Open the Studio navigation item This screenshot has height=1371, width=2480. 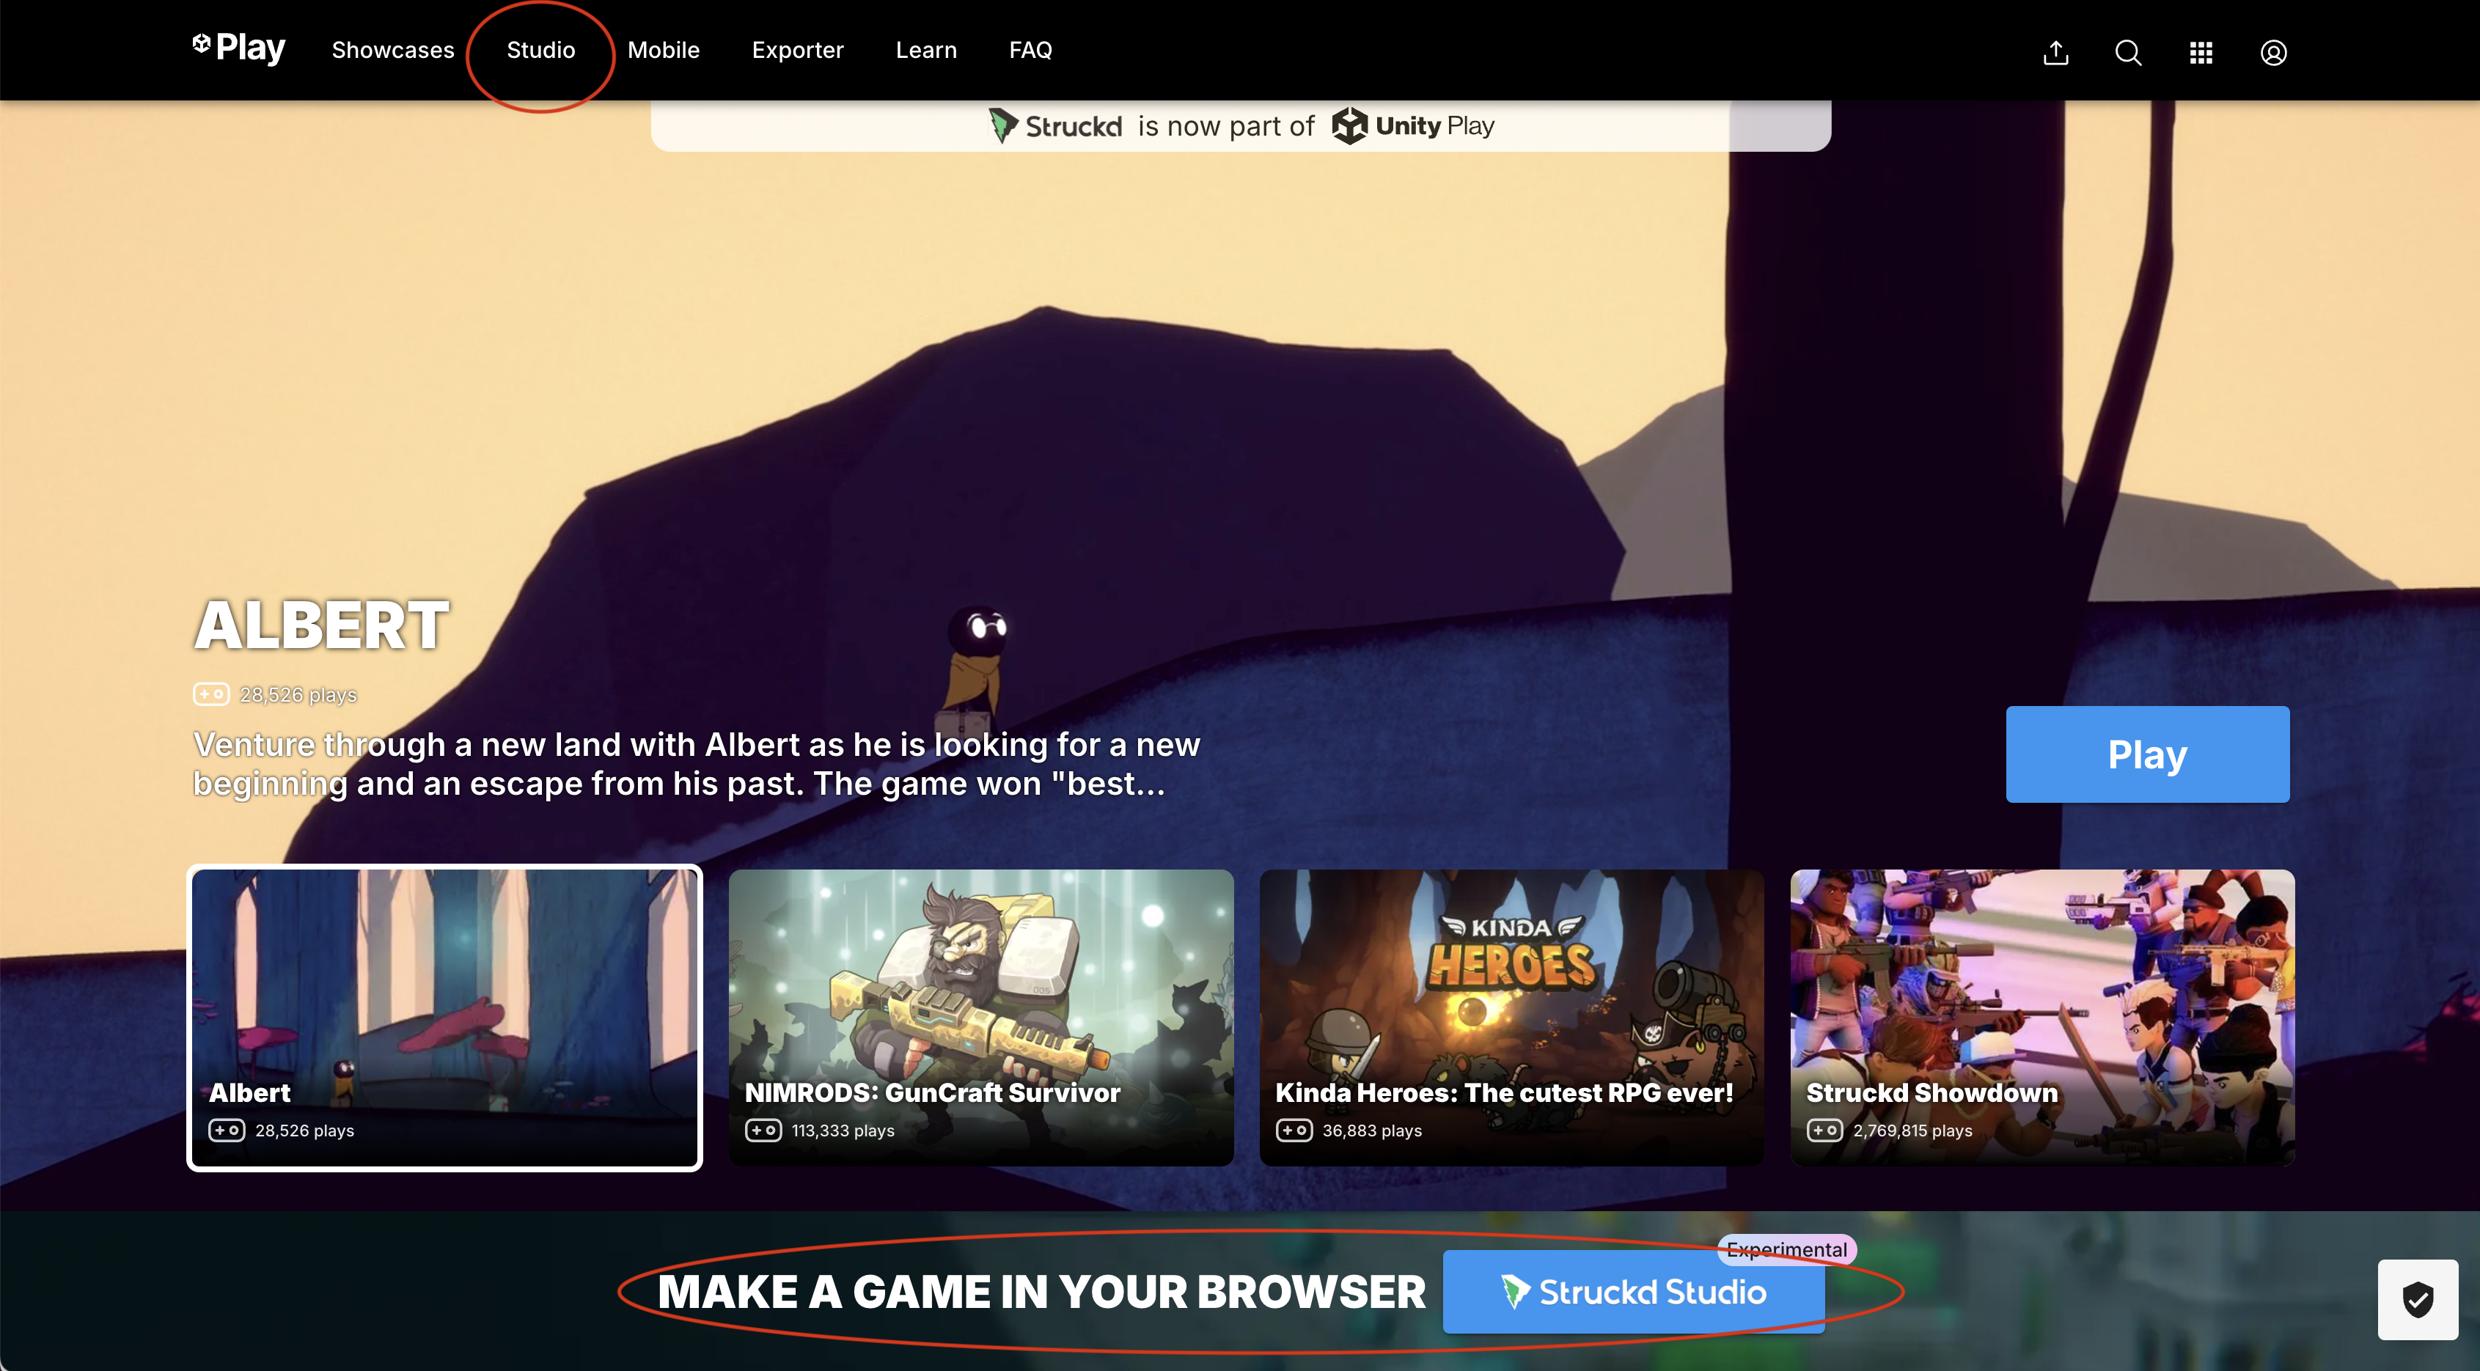point(541,50)
